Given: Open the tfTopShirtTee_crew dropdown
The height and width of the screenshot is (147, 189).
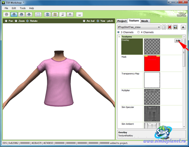Looking at the screenshot, I should coord(139,27).
